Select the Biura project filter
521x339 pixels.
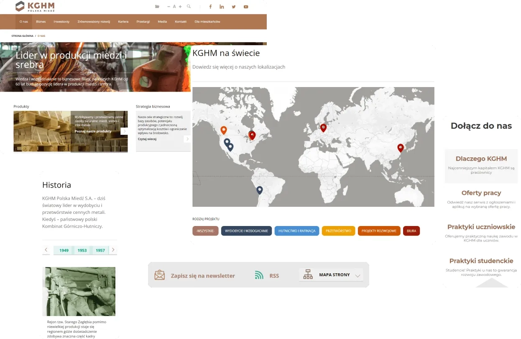pos(411,231)
